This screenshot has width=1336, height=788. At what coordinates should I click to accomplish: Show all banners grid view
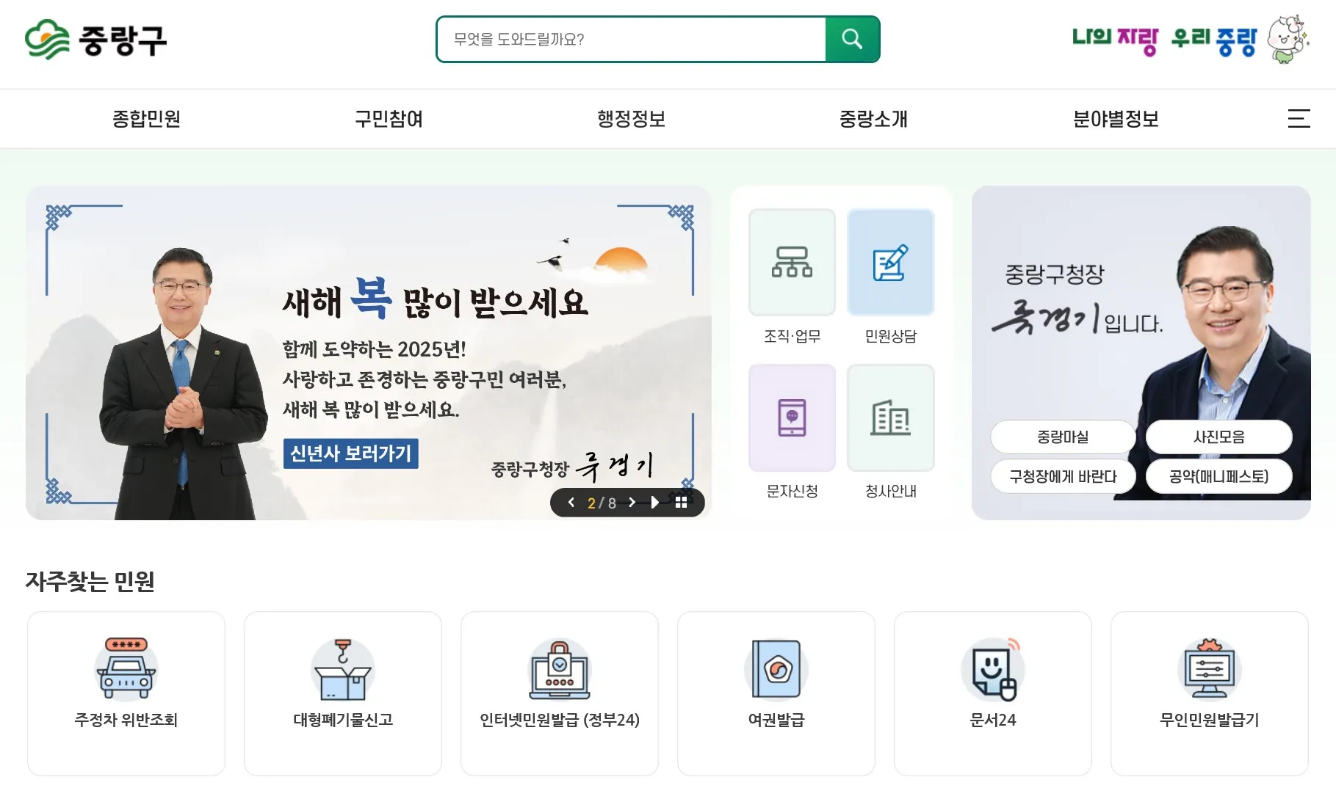[x=681, y=503]
